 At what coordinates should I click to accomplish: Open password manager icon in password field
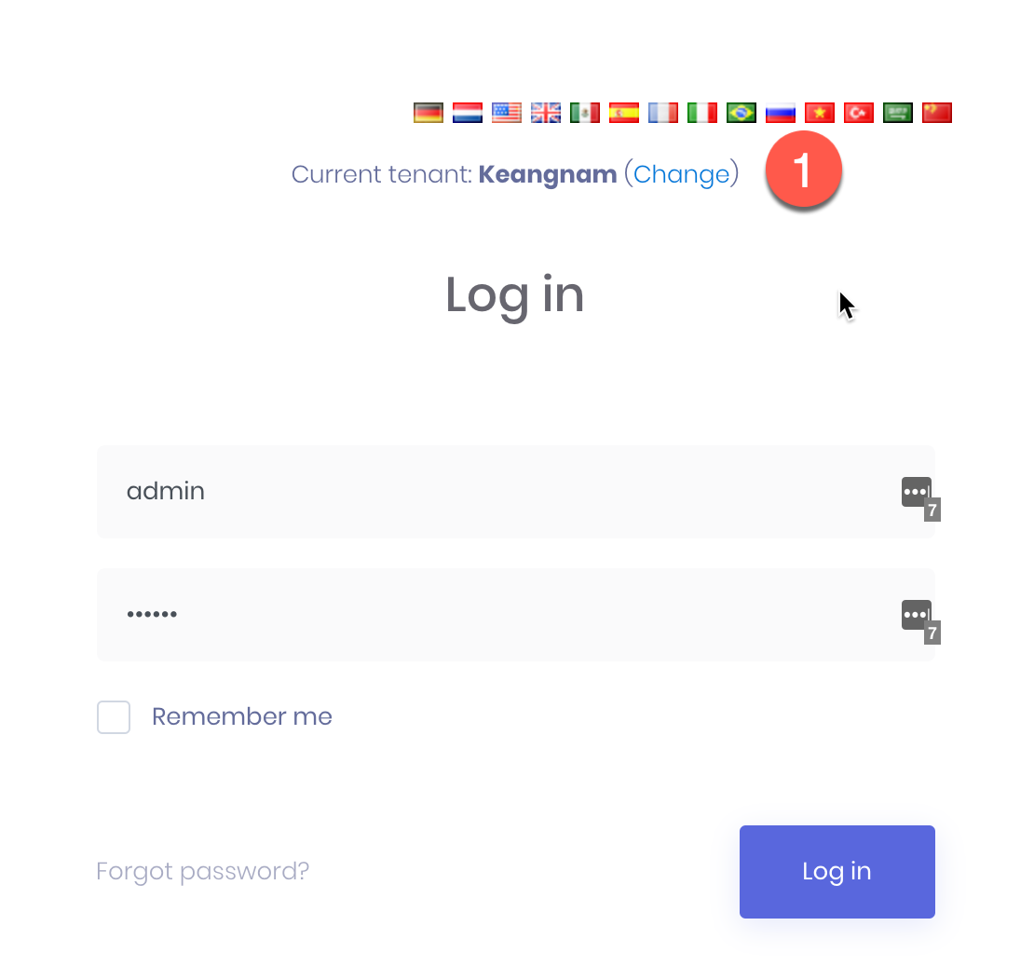pyautogui.click(x=920, y=622)
